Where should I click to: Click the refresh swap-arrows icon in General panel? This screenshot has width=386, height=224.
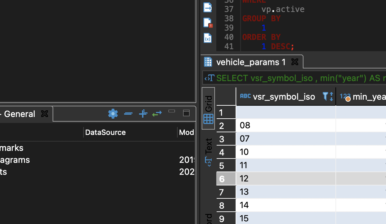tap(157, 114)
